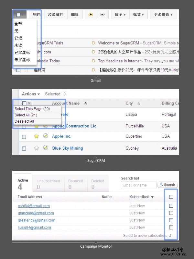Click label marker on 趣抢购 email
This screenshot has width=194, height=259.
[93, 70]
